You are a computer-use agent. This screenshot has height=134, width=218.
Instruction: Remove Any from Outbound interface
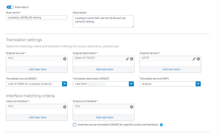click(131, 107)
